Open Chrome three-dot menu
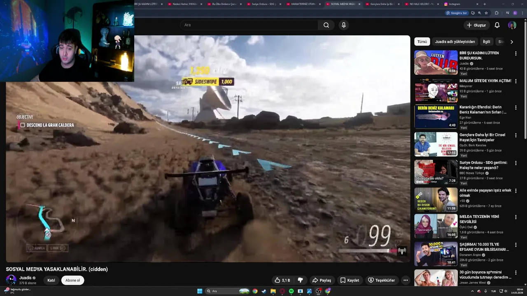 coord(522,13)
